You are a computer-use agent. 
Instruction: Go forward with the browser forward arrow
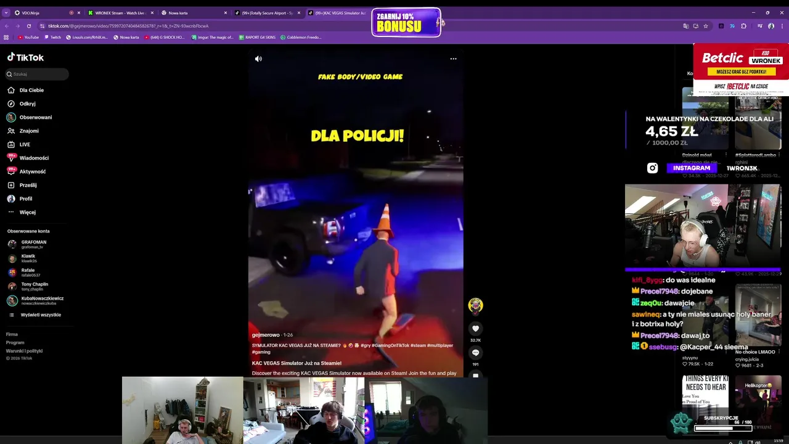17,26
